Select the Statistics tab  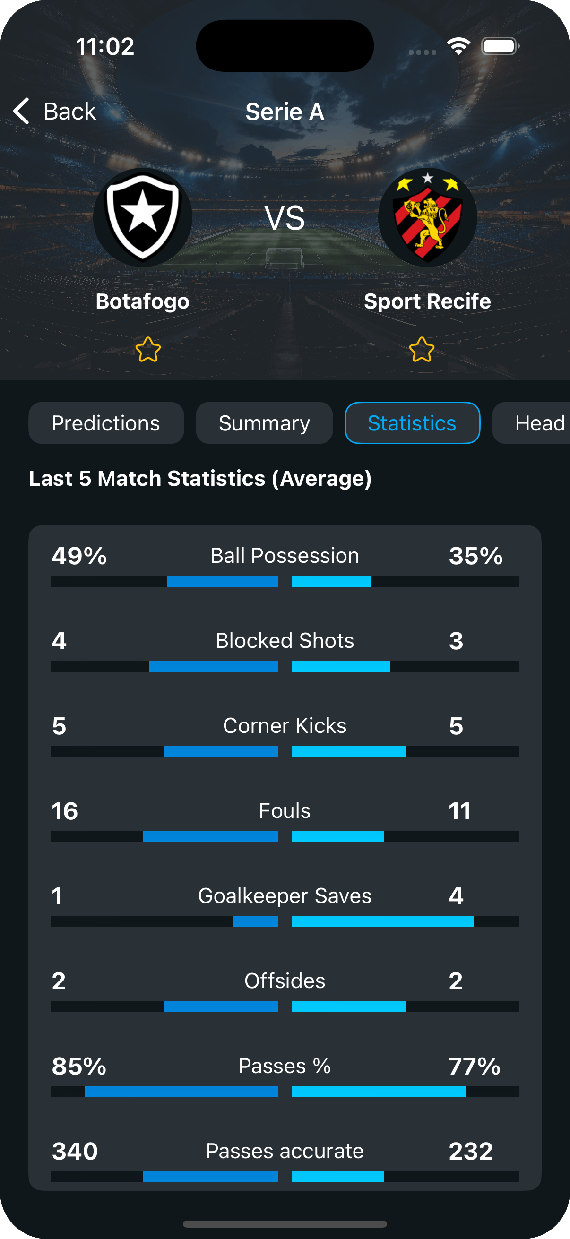[412, 423]
